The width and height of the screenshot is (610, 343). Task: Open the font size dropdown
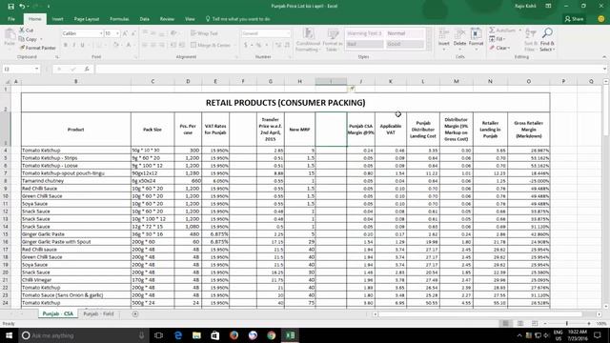pos(117,33)
